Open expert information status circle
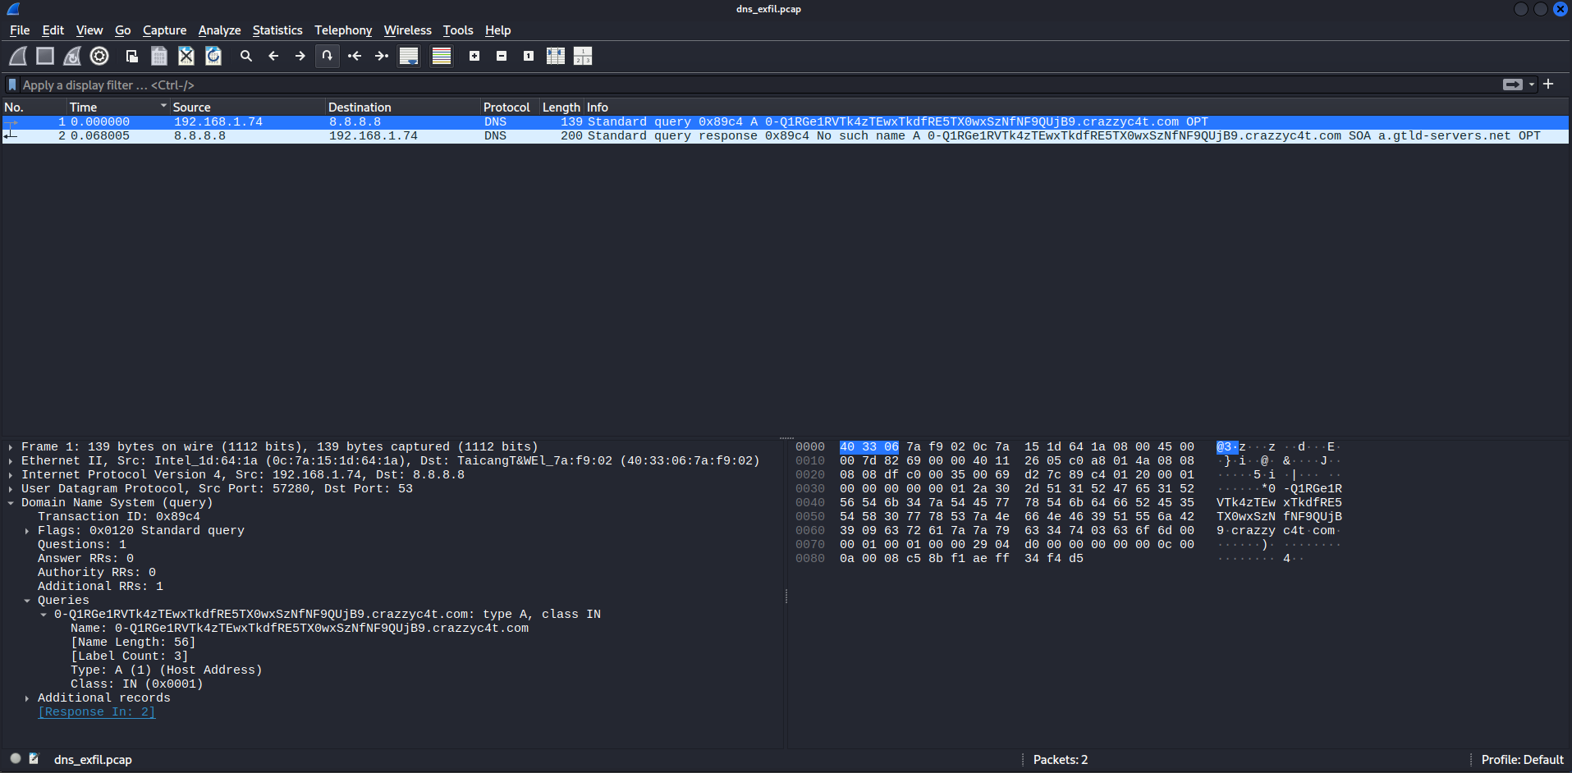The height and width of the screenshot is (773, 1572). pos(16,759)
